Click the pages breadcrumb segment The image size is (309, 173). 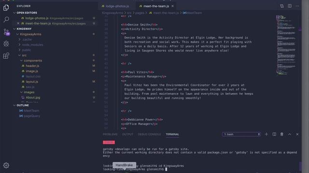point(140,13)
